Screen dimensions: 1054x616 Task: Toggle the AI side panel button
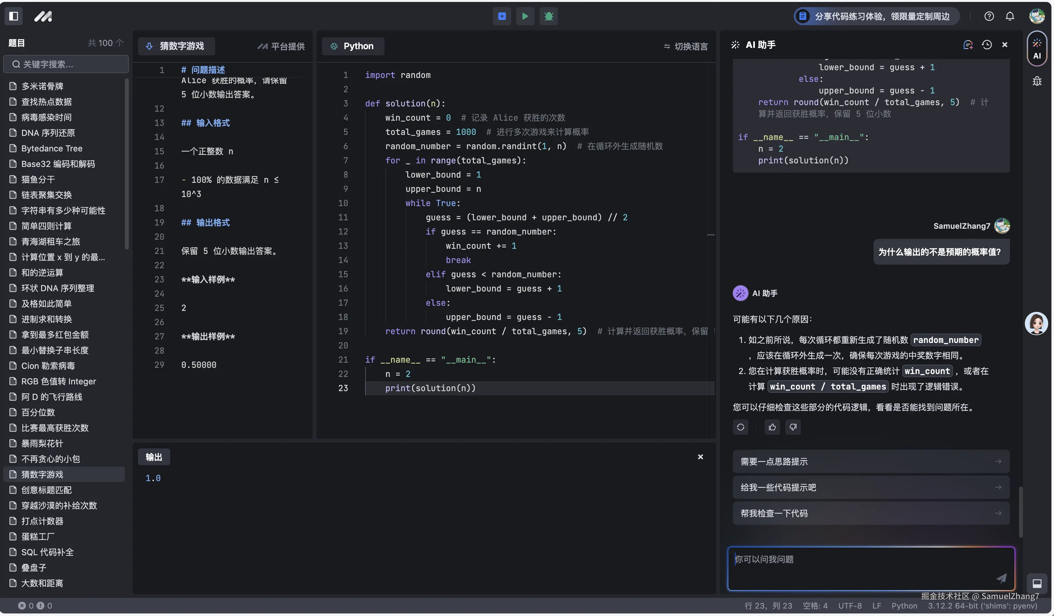[1037, 49]
